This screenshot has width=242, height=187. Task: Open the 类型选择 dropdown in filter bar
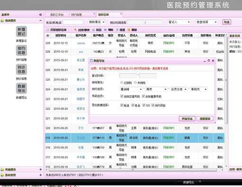point(206,22)
